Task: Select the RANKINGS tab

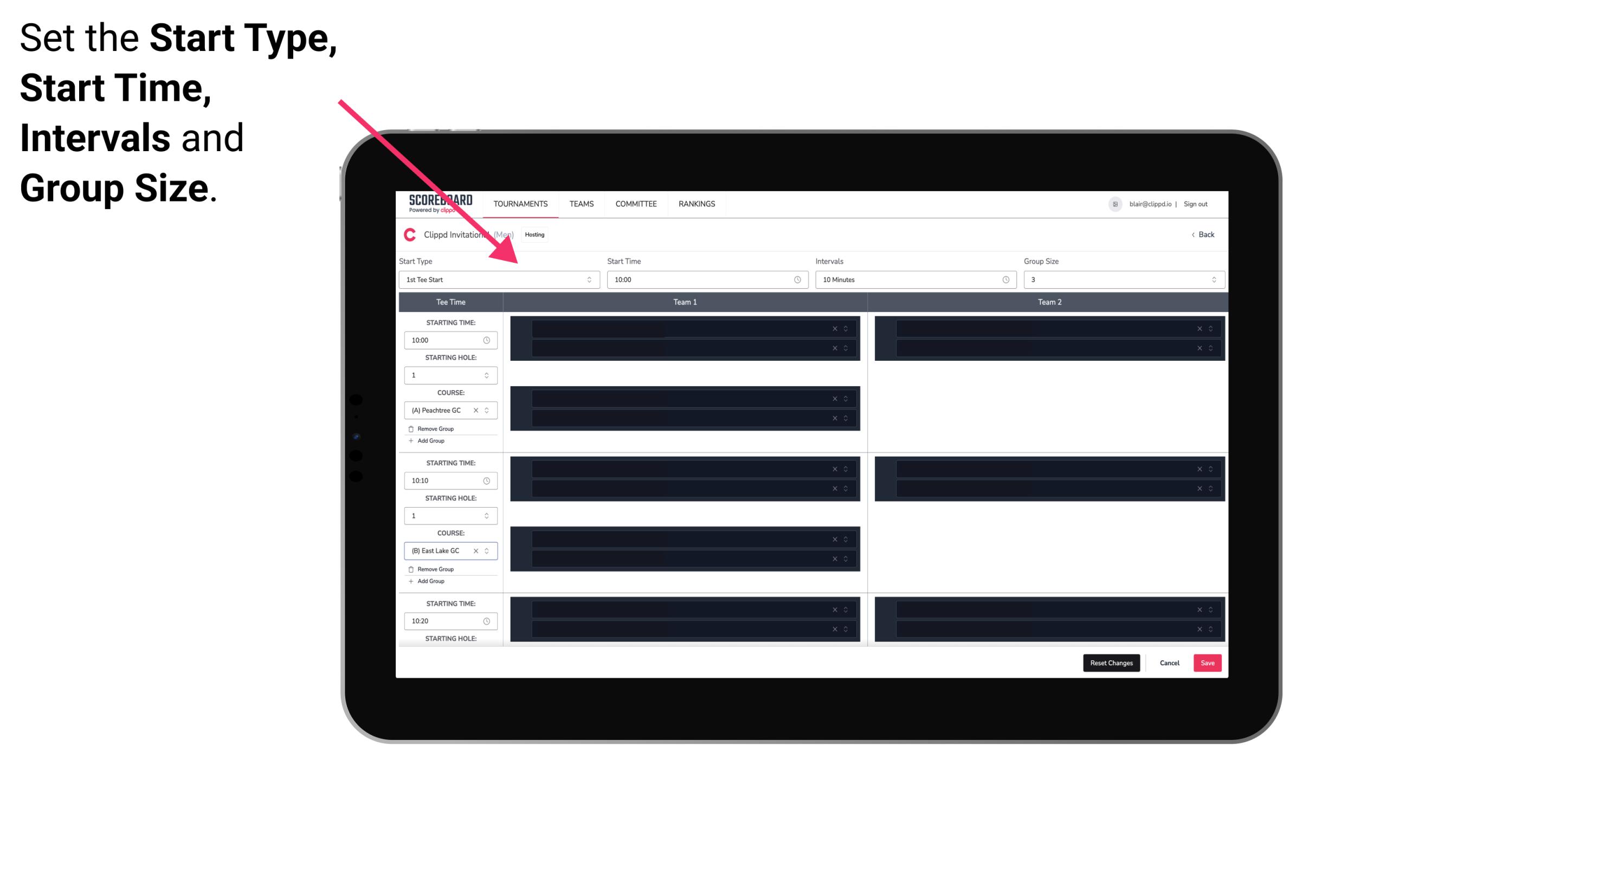Action: (697, 204)
